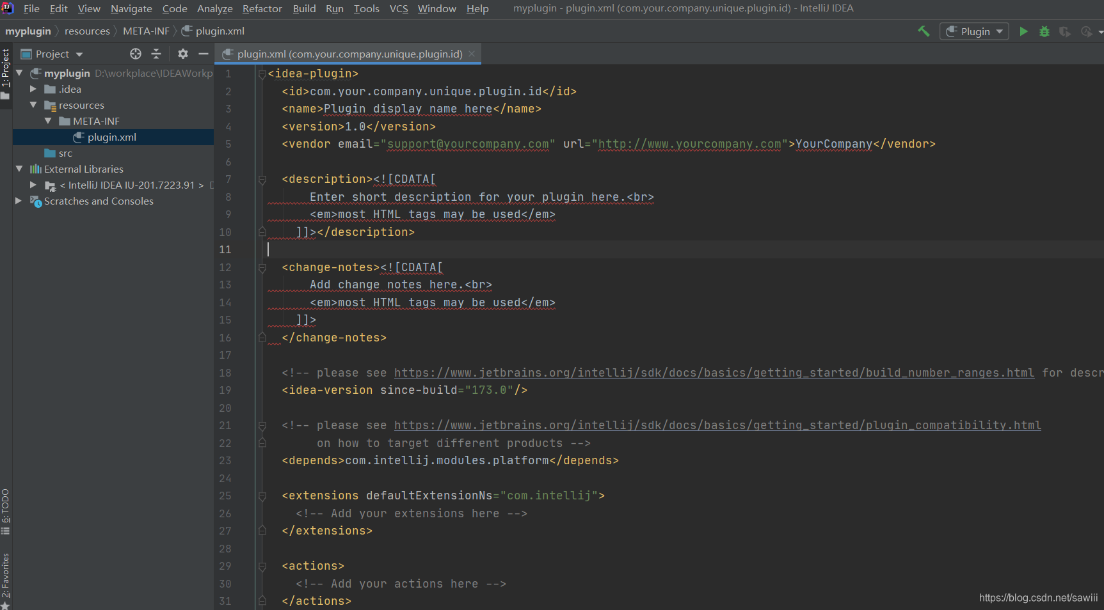The image size is (1104, 610).
Task: Open Project panel settings gear
Action: 183,54
